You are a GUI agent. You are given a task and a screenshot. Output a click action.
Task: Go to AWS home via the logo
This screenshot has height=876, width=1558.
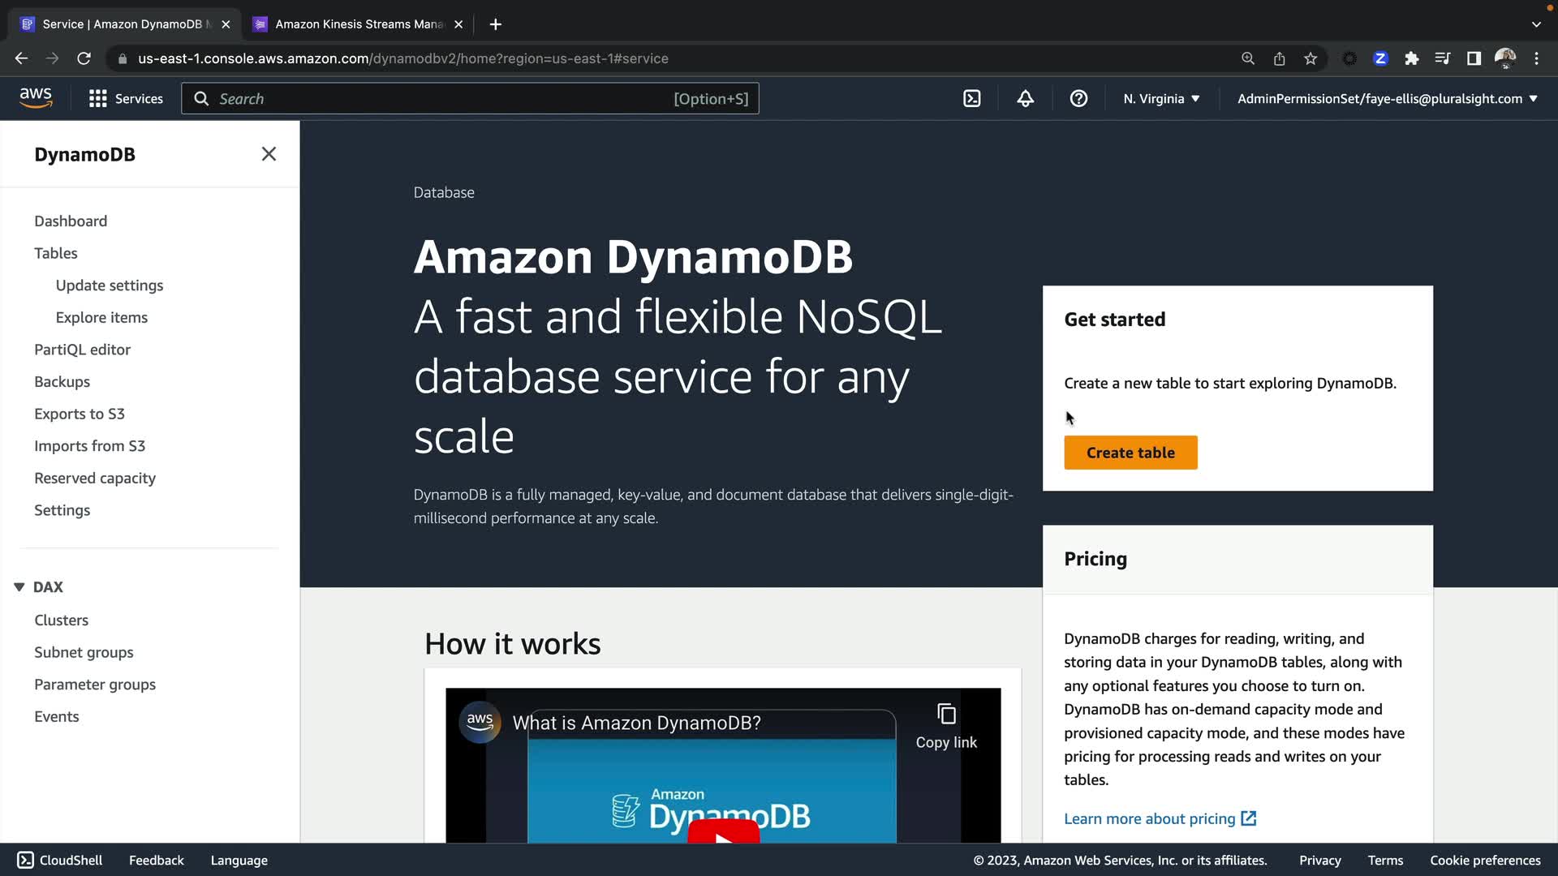tap(36, 98)
